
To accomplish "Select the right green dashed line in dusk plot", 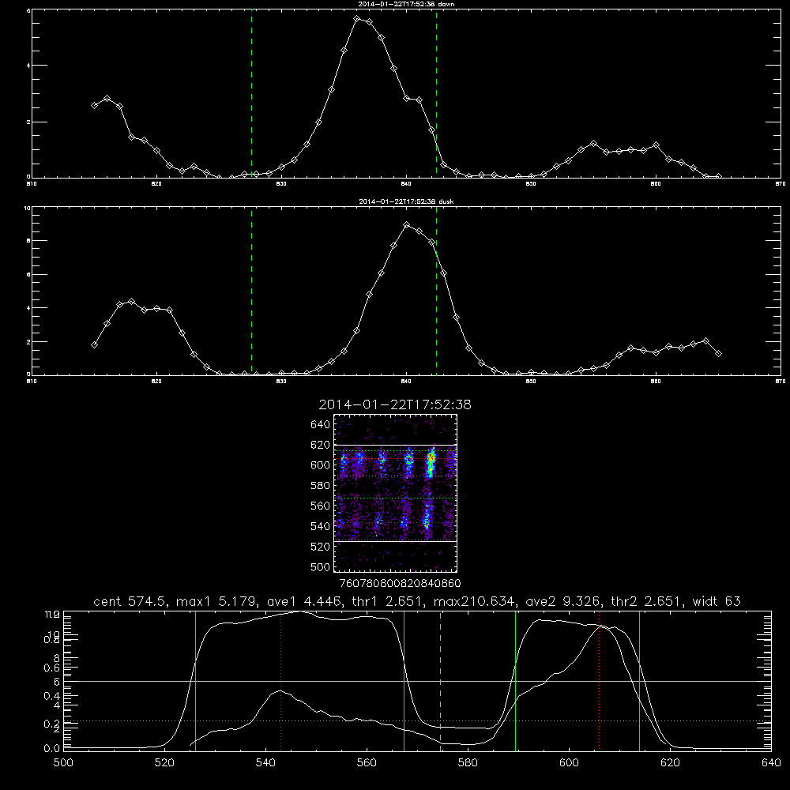I will [x=436, y=292].
